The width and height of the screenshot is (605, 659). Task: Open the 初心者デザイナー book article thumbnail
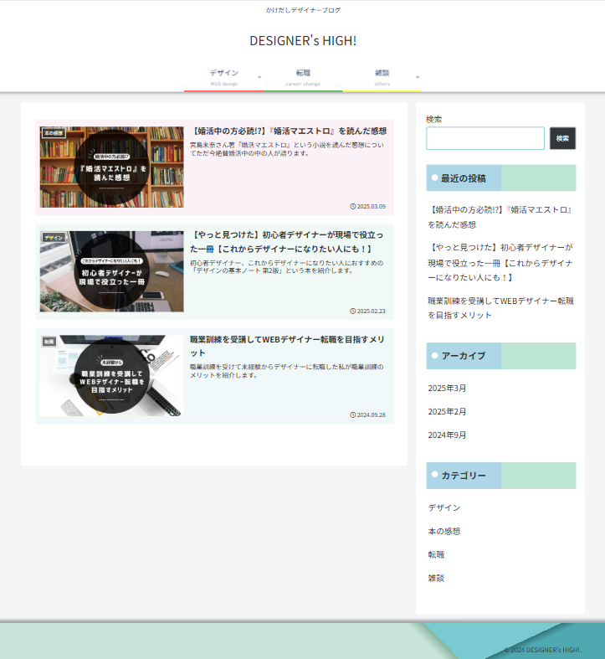(111, 271)
